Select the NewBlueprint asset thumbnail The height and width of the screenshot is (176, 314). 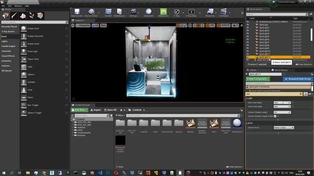(237, 123)
